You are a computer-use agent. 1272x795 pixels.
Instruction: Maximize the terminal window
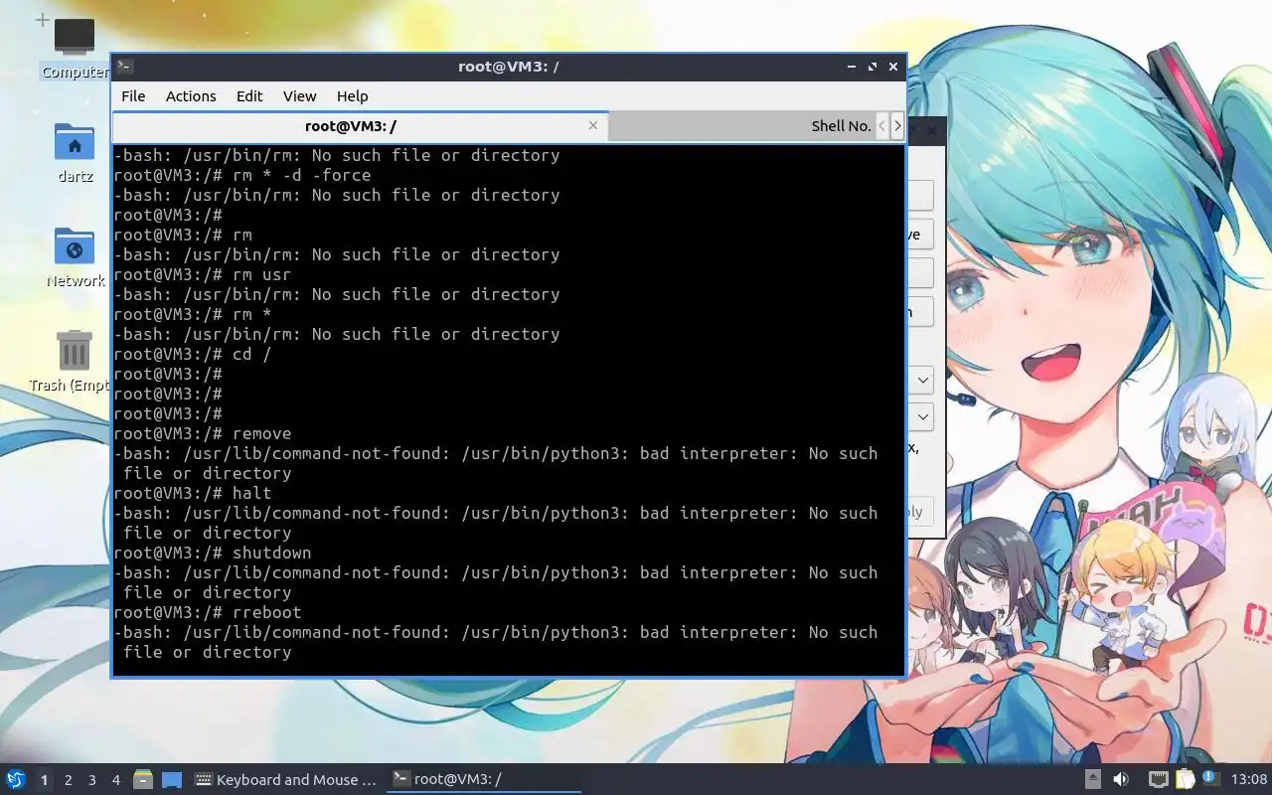pos(872,67)
